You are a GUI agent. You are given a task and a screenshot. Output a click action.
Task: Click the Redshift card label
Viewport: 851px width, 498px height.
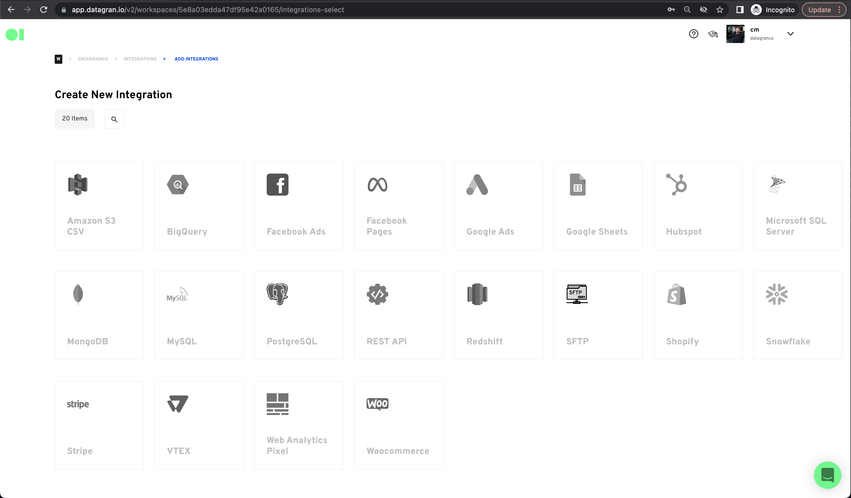point(485,341)
